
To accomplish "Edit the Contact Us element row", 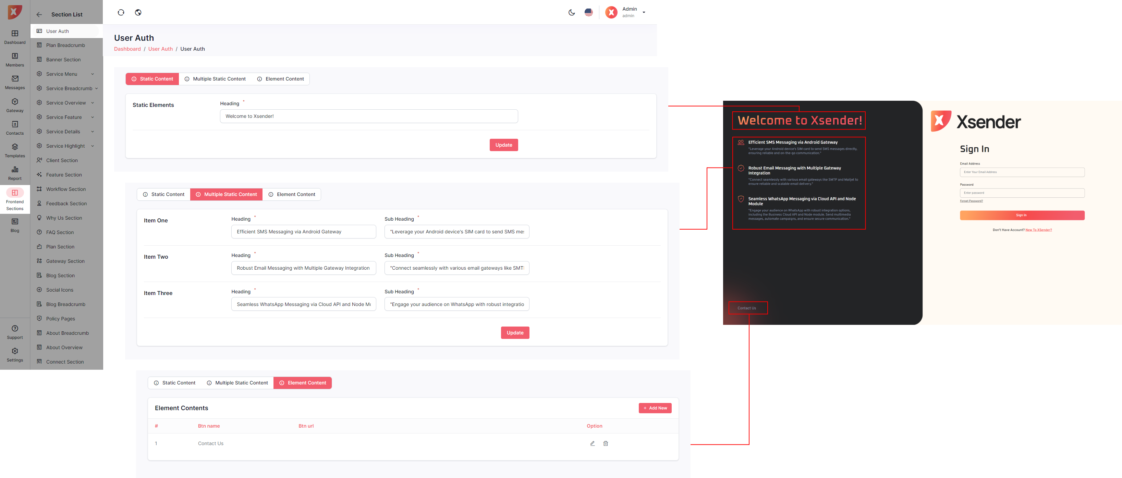I will click(x=593, y=444).
